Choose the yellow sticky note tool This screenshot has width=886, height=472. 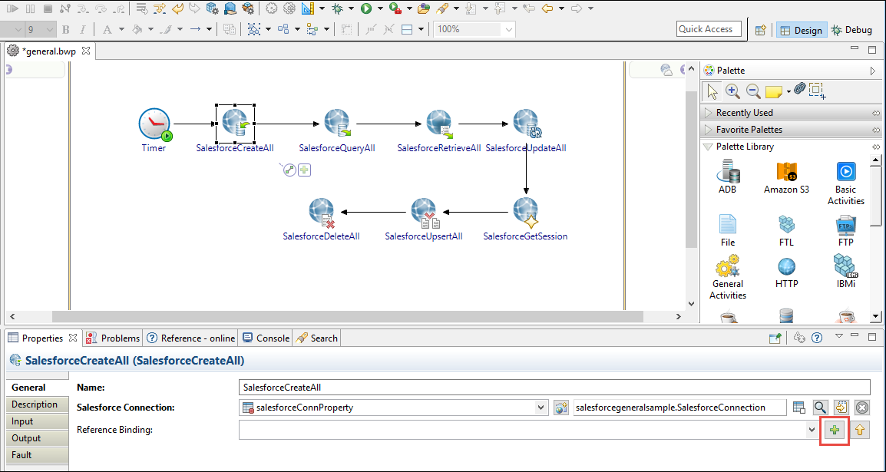coord(774,91)
